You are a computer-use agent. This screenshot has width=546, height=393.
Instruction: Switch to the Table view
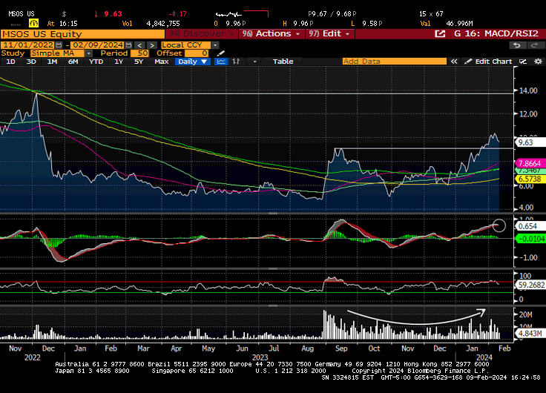(283, 62)
